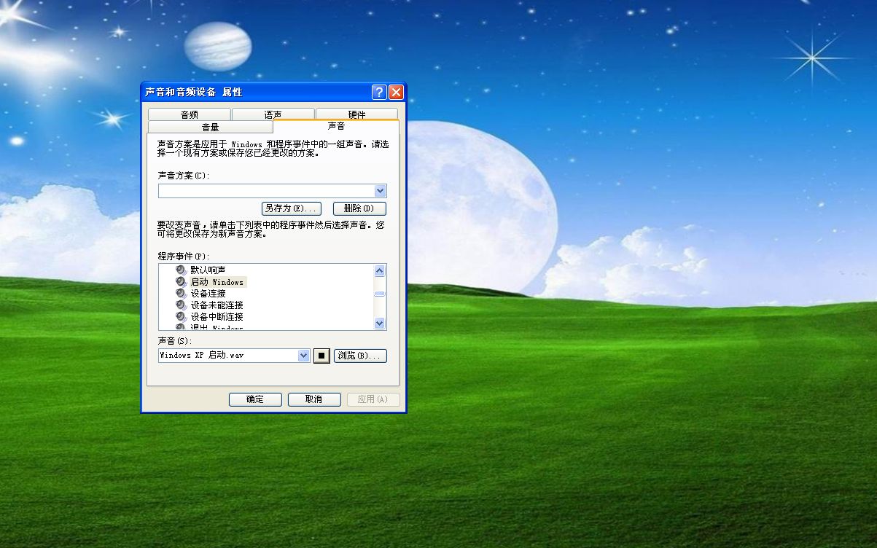Click the 另存为(E) button
Viewport: 877px width, 548px height.
pyautogui.click(x=291, y=208)
